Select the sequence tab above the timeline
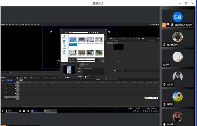The image size is (197, 126). (x=21, y=80)
